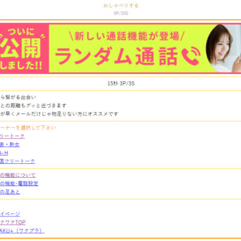The width and height of the screenshot is (241, 241).
Task: Open the link ending in H
Action: pos(4,153)
